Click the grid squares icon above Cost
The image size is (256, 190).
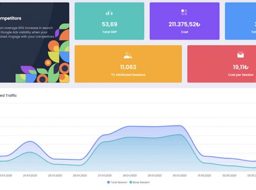tap(184, 12)
